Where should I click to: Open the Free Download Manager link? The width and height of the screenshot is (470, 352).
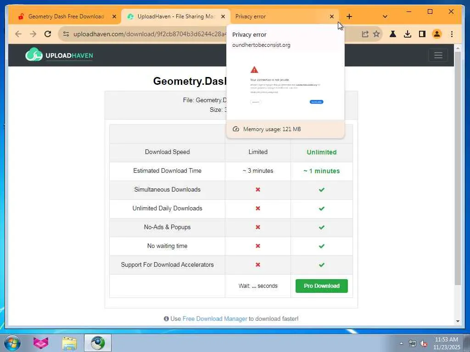click(x=215, y=319)
